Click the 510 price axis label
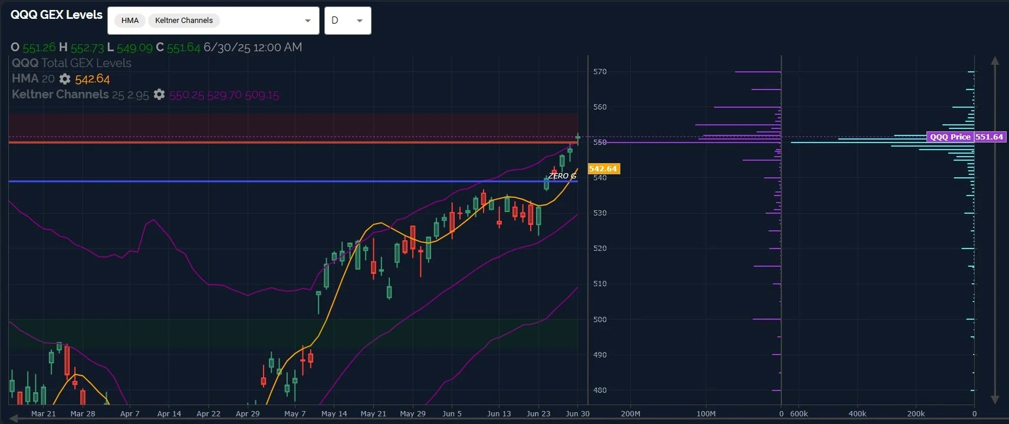This screenshot has height=424, width=1009. point(600,284)
